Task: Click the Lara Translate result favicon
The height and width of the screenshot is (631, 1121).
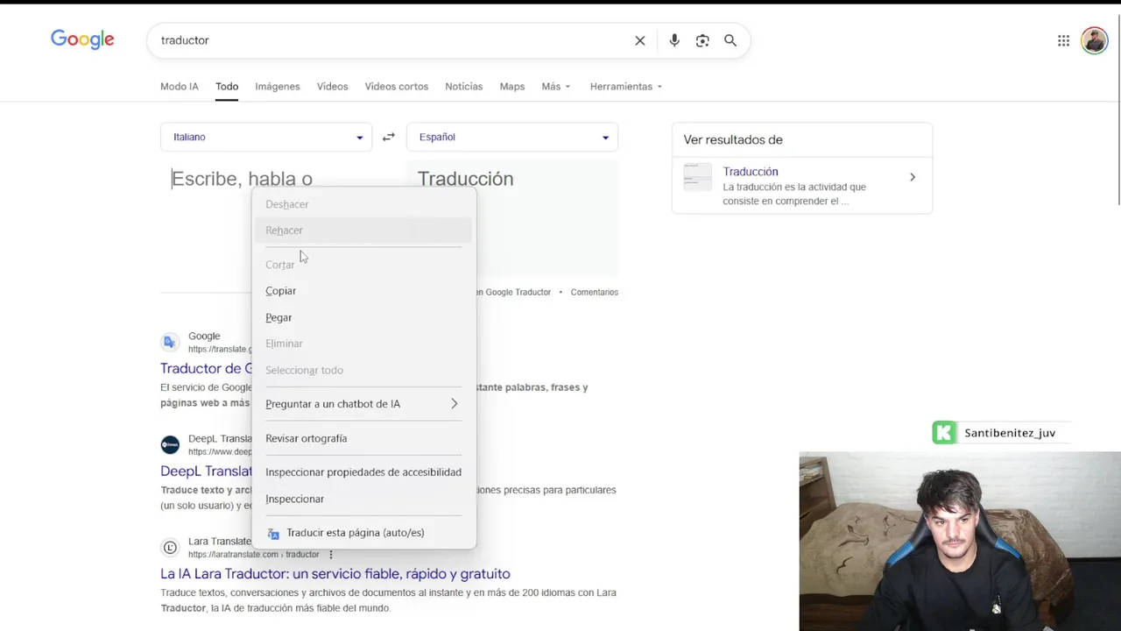Action: (x=170, y=548)
